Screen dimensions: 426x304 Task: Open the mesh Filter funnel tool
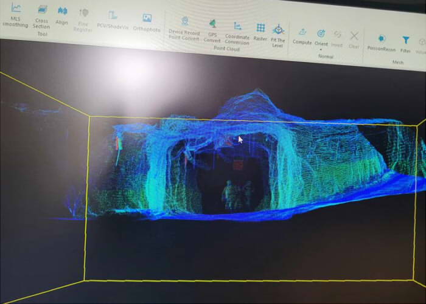[405, 44]
